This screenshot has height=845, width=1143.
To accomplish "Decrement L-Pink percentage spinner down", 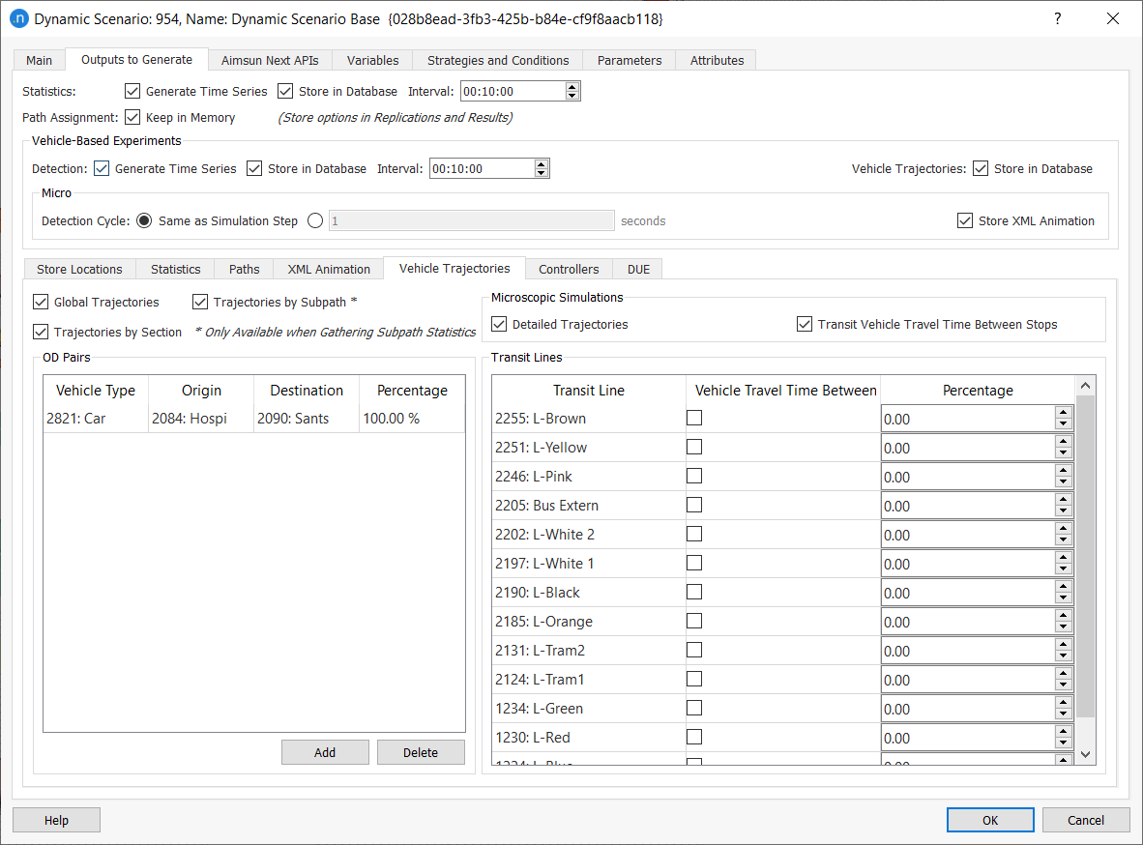I will pyautogui.click(x=1063, y=481).
